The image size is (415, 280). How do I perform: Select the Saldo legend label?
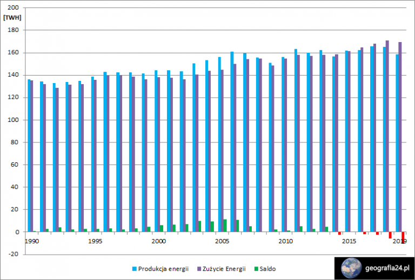coord(267,269)
